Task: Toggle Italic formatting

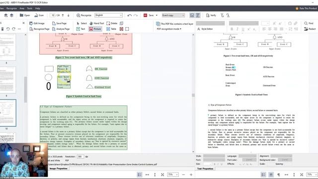Action: 238,29
